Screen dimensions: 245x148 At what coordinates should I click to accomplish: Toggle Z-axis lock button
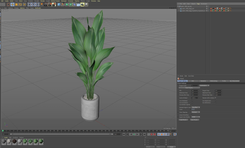(x=37, y=4)
